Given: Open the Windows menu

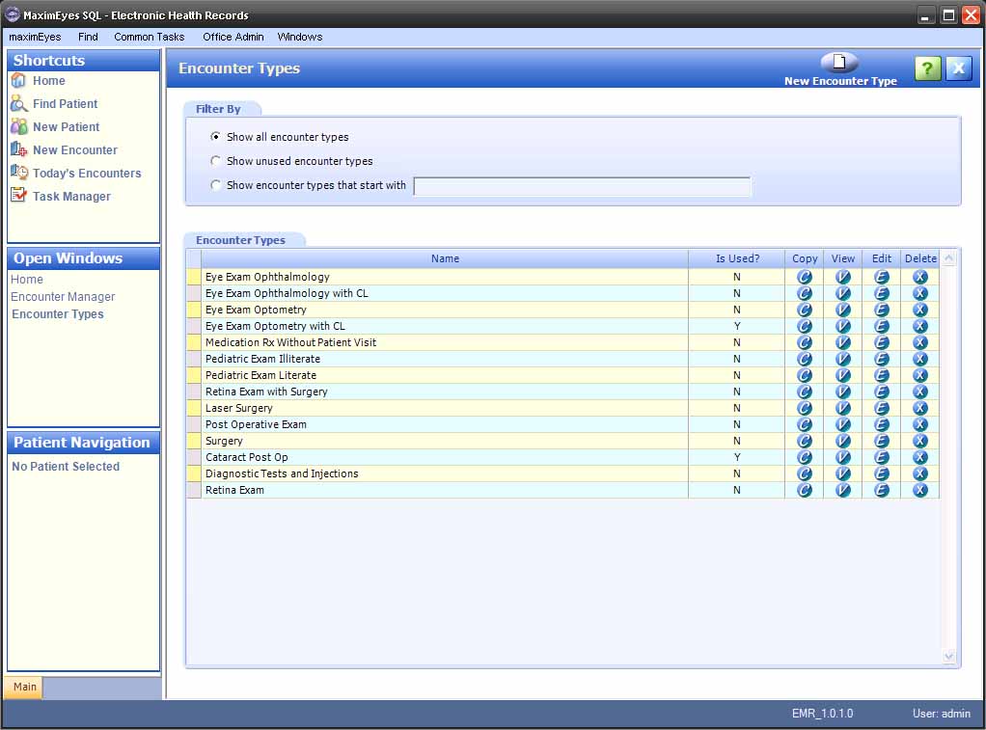Looking at the screenshot, I should 300,37.
